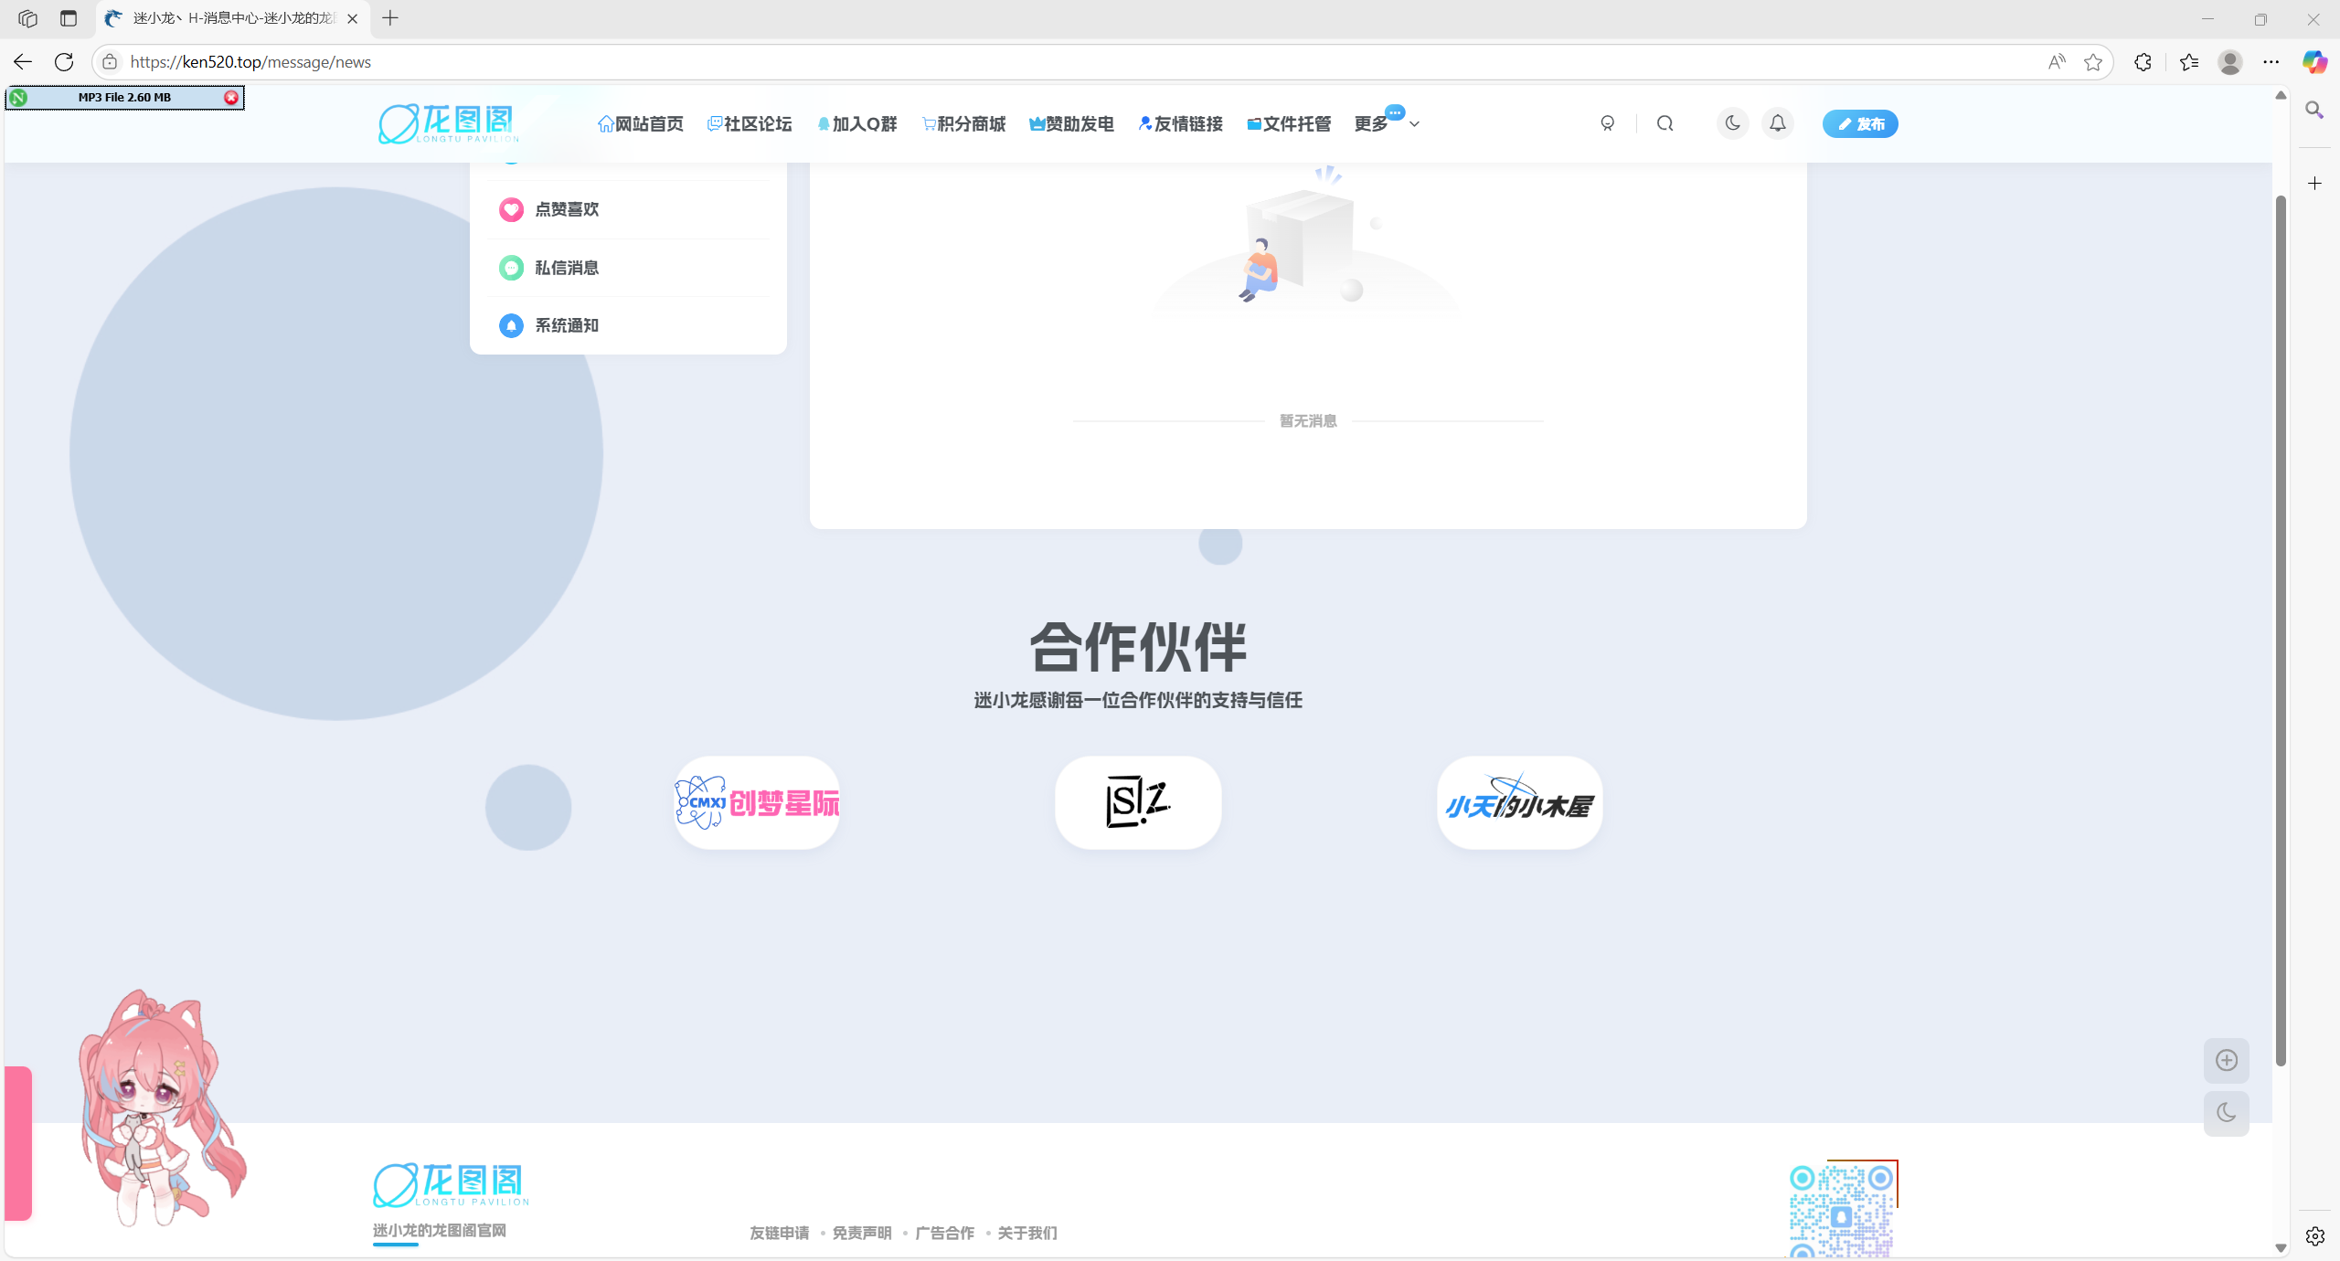Toggle night mode floating moon button
The height and width of the screenshot is (1261, 2340).
tap(2227, 1112)
